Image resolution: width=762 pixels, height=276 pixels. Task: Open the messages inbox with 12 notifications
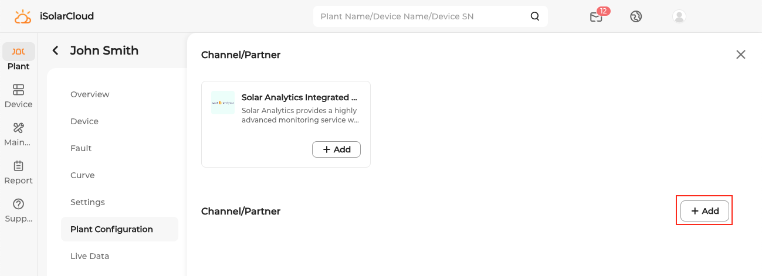pos(597,16)
